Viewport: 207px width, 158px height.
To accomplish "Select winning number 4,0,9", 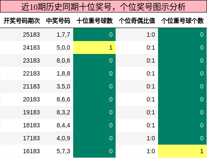I will [x=63, y=138].
